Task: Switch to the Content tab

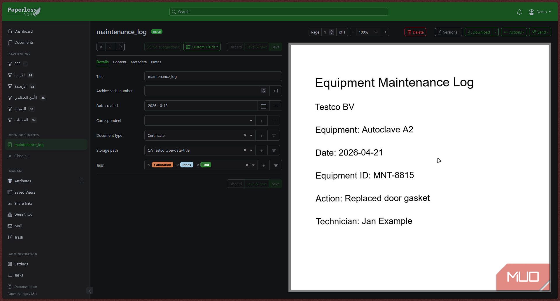Action: coord(120,62)
